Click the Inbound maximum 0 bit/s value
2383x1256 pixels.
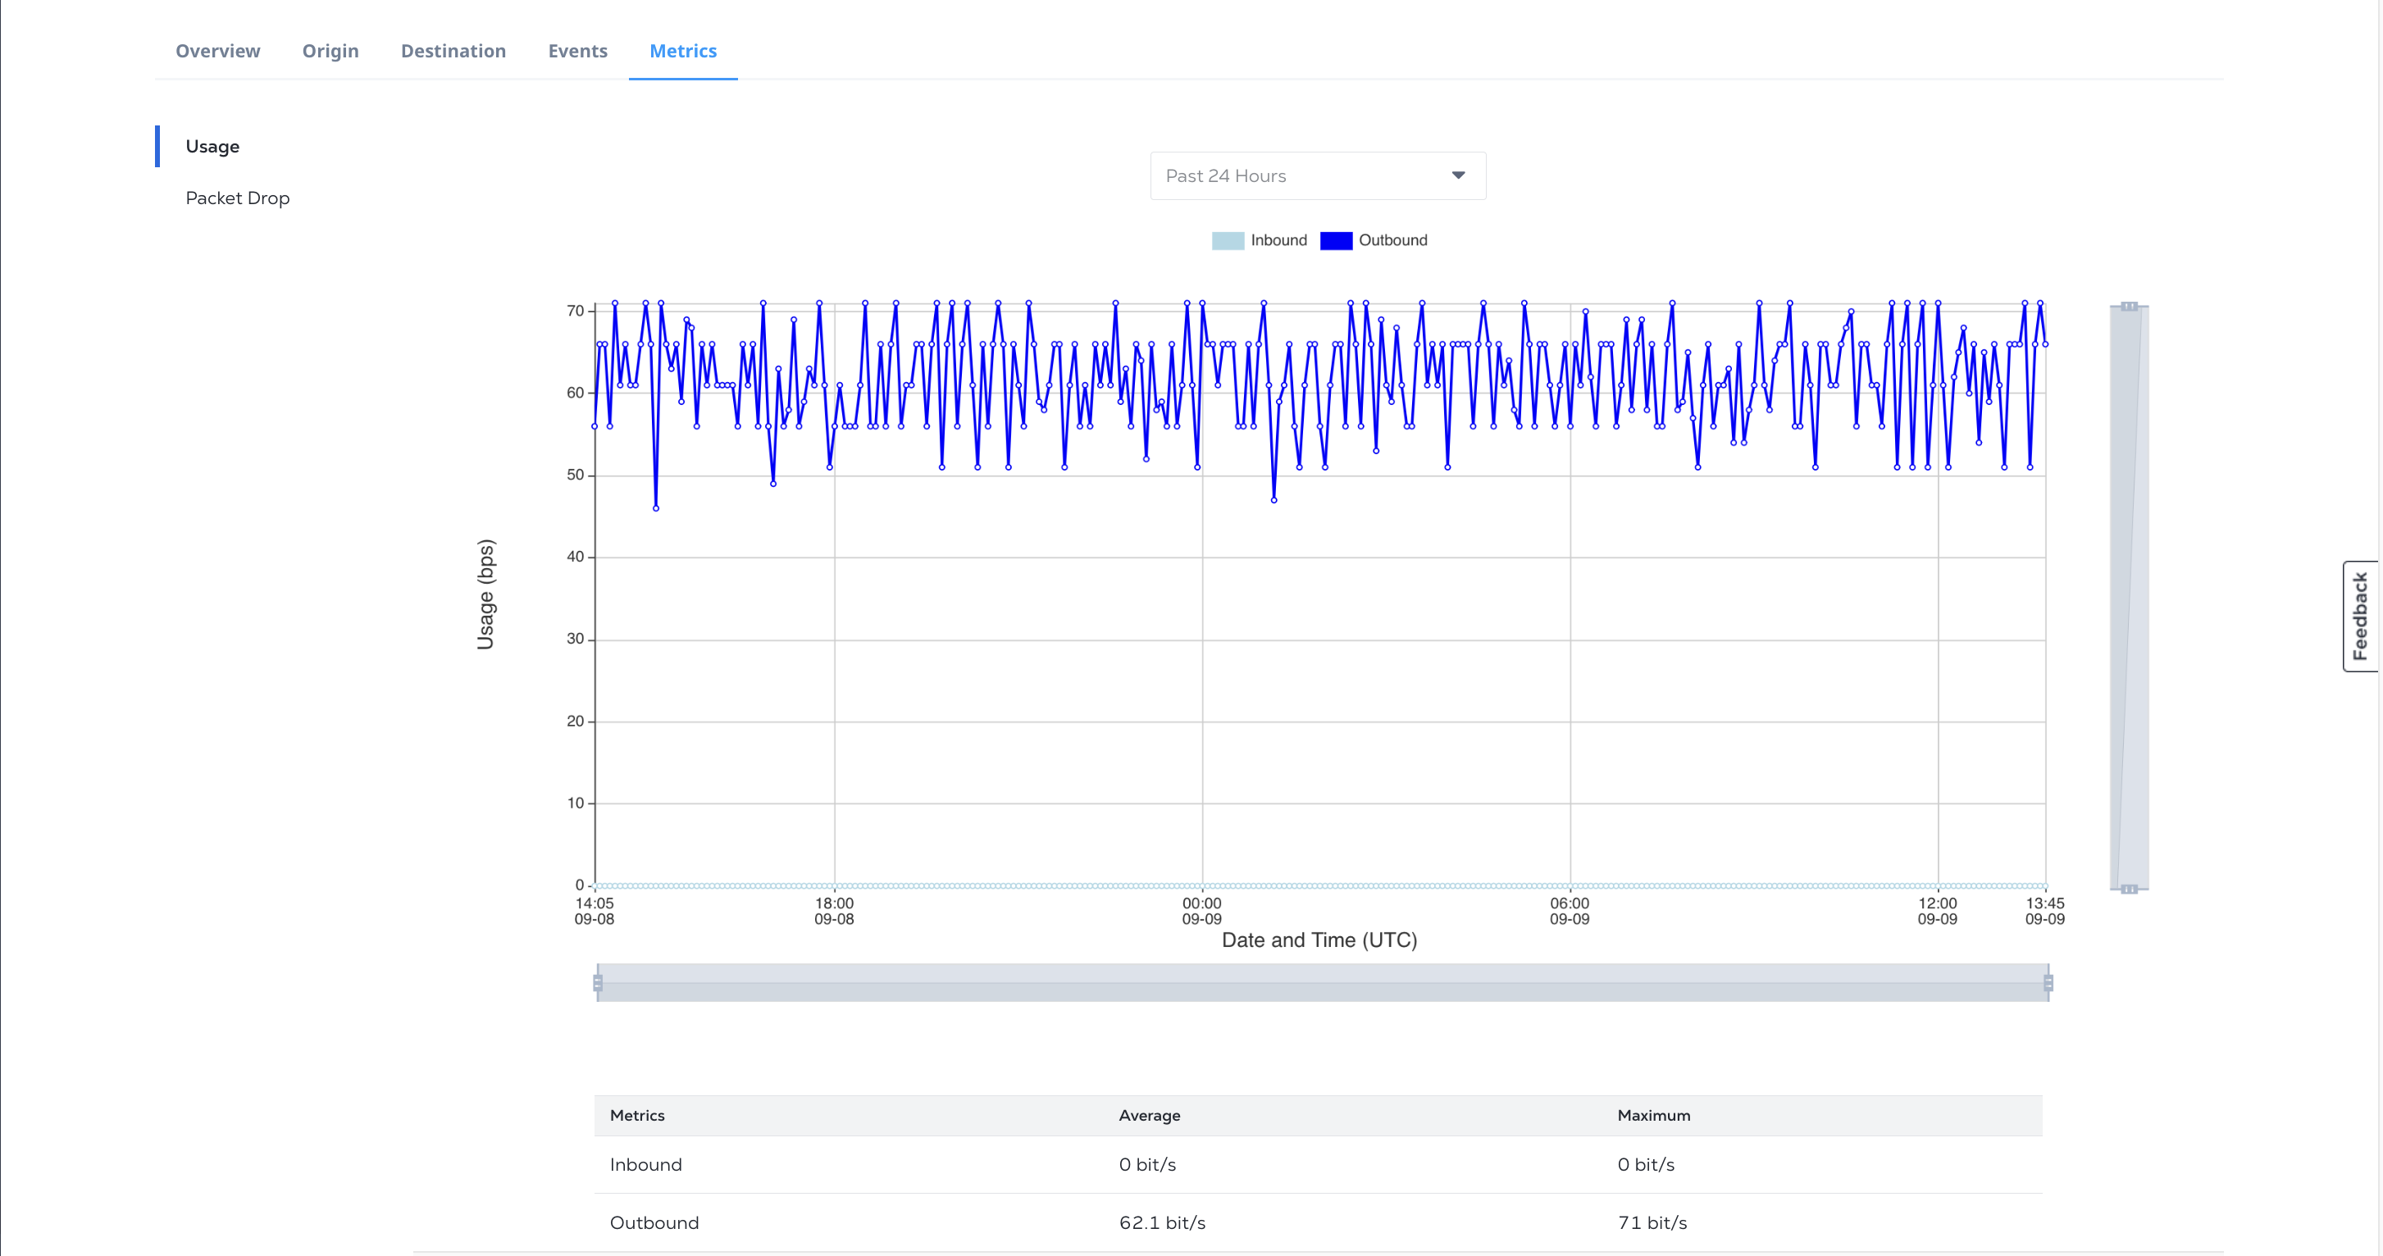(x=1646, y=1164)
